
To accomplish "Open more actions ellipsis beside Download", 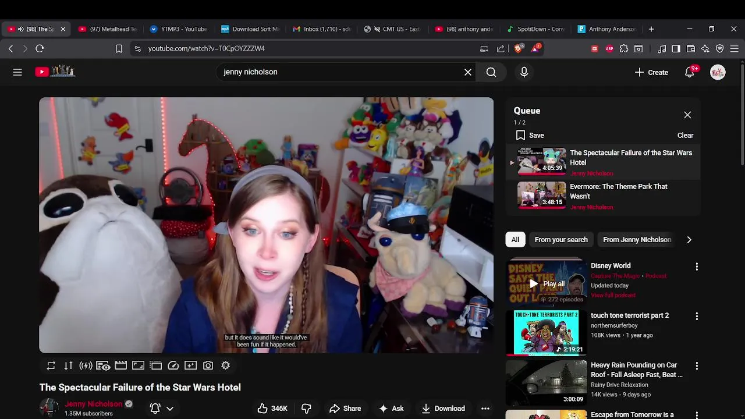I will [x=485, y=409].
